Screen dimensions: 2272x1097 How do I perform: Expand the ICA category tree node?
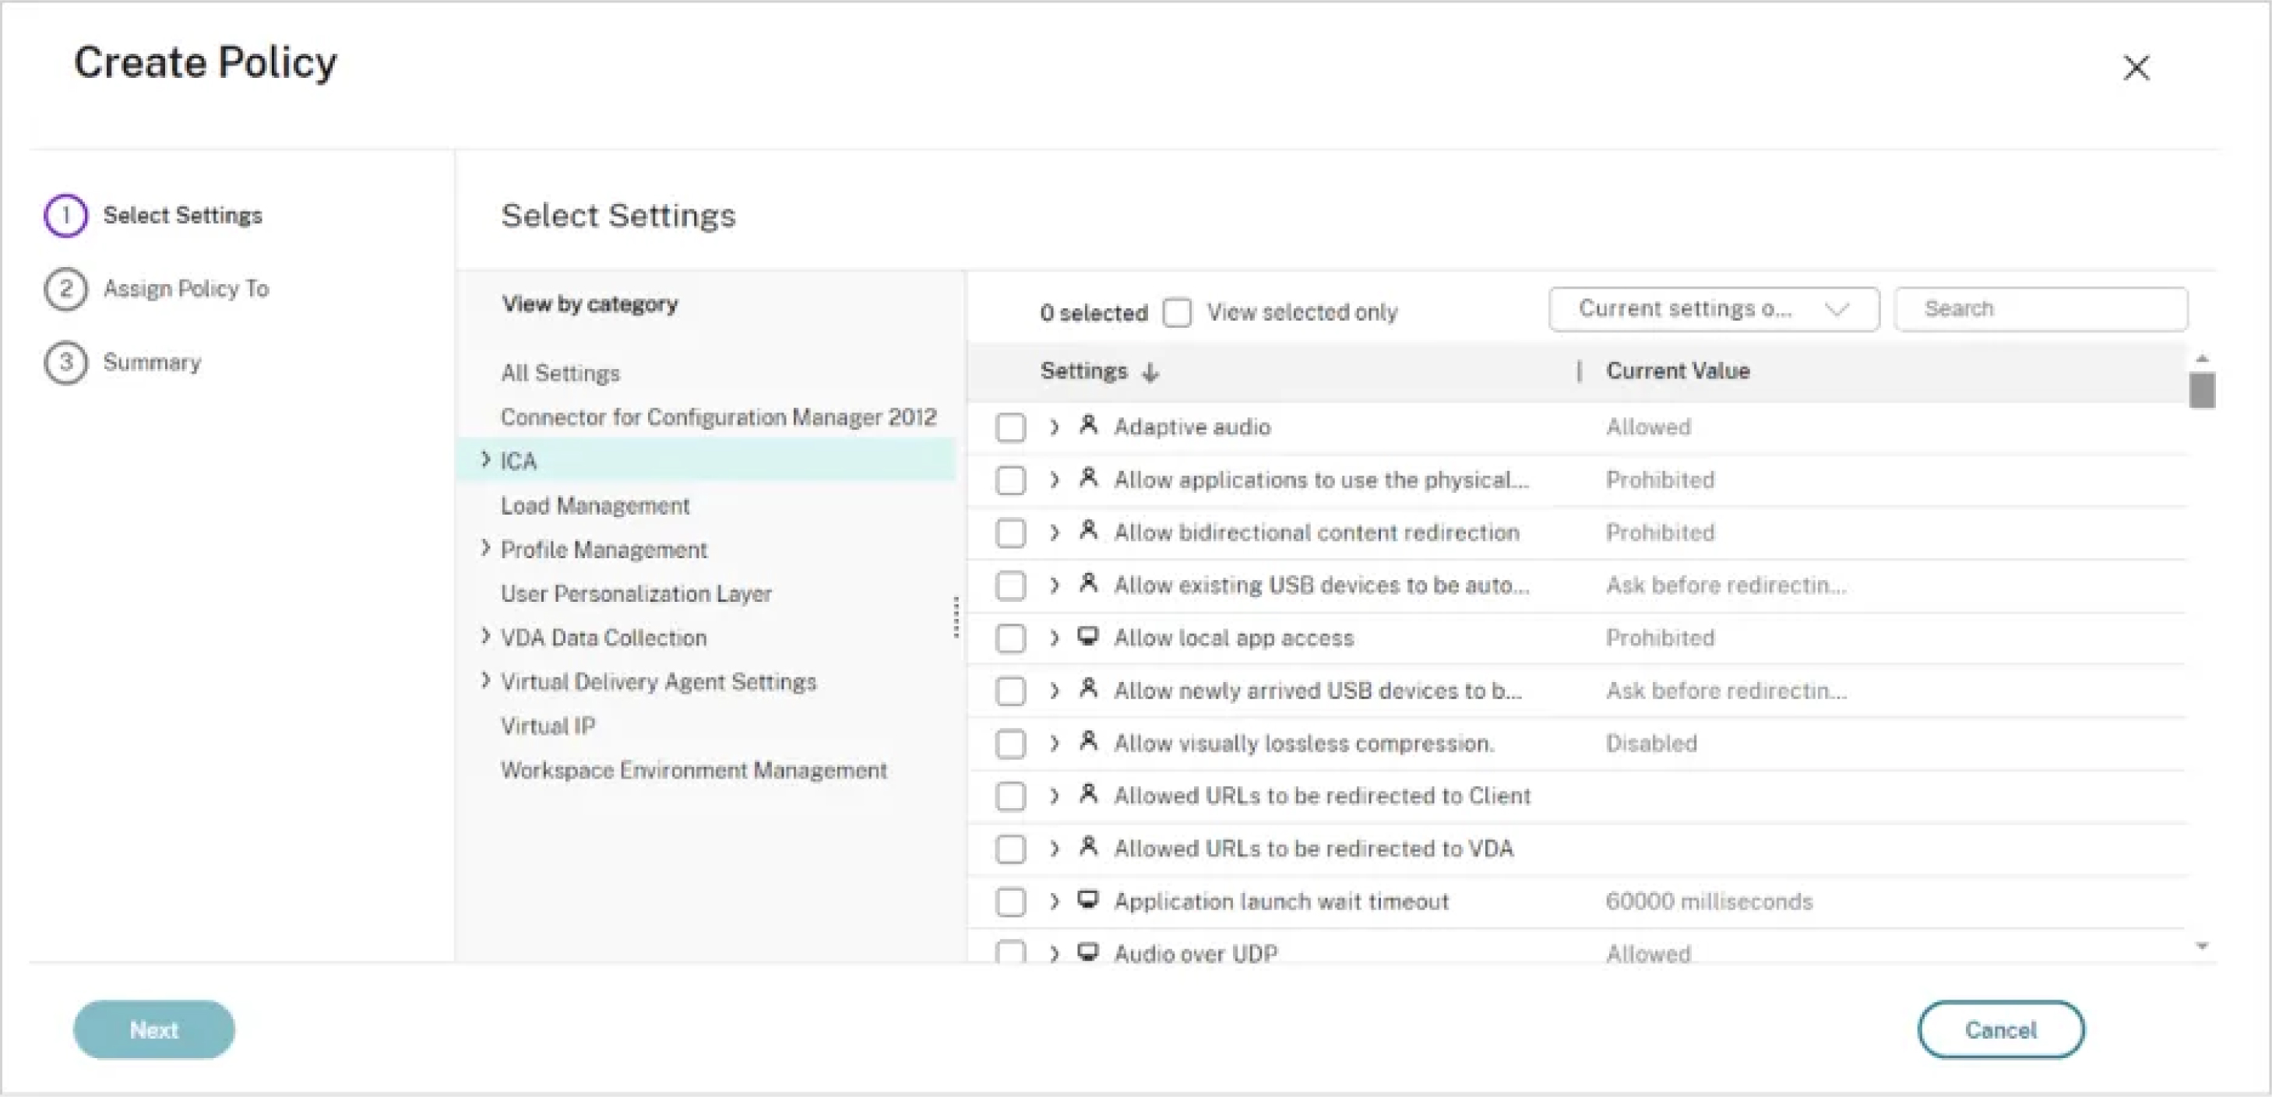pyautogui.click(x=485, y=459)
